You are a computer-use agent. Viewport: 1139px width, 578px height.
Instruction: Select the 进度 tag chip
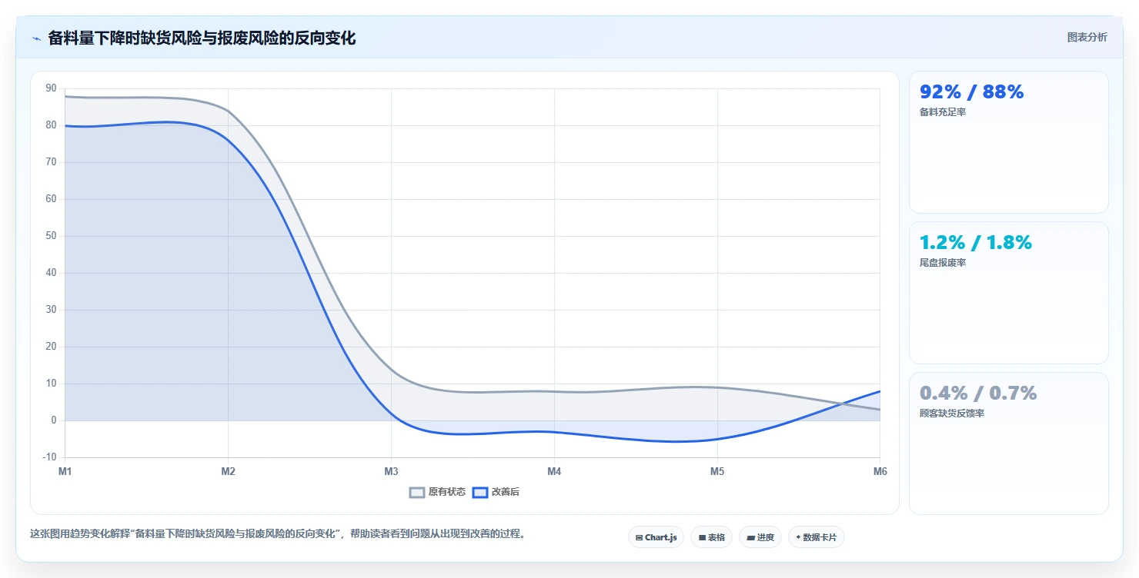coord(760,537)
